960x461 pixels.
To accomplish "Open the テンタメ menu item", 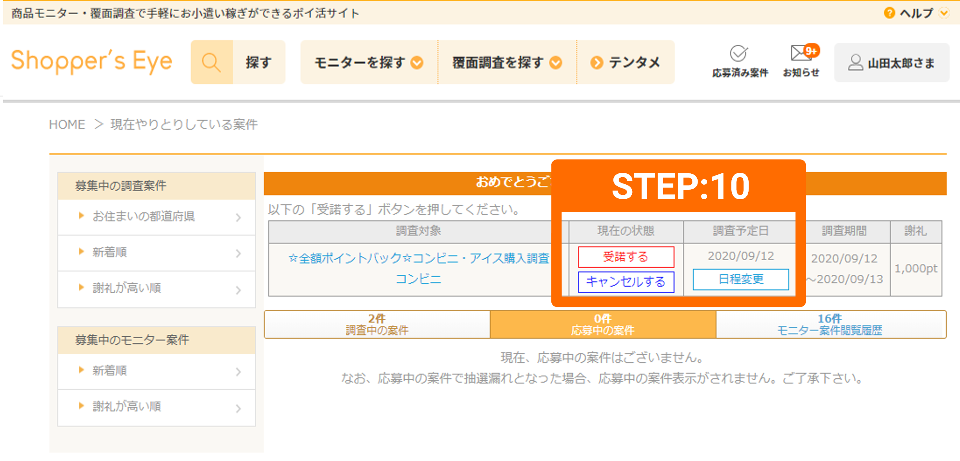I will 626,62.
